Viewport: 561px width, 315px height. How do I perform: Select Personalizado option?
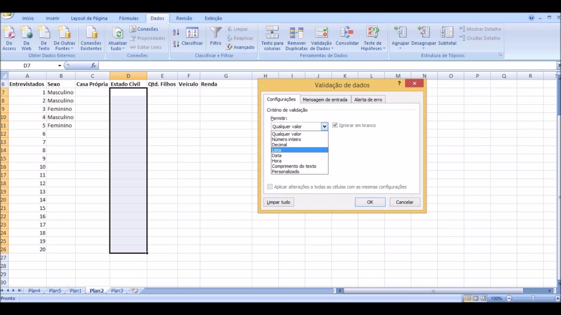pos(299,171)
